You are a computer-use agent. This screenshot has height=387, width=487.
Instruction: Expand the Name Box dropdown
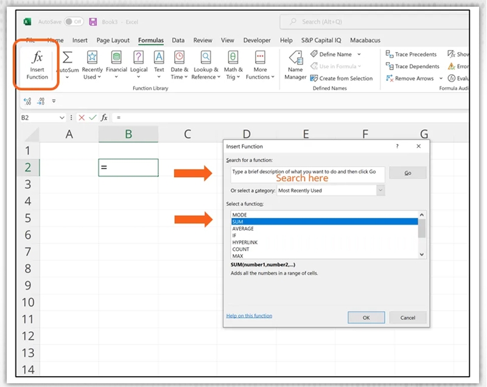61,117
